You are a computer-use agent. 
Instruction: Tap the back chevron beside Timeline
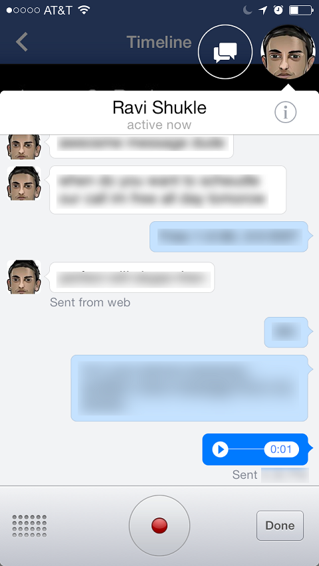pos(22,42)
